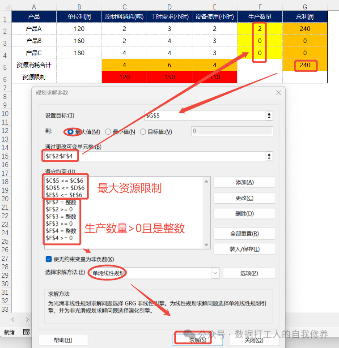
Task: Open the solver Options (选项) button
Action: point(249,273)
